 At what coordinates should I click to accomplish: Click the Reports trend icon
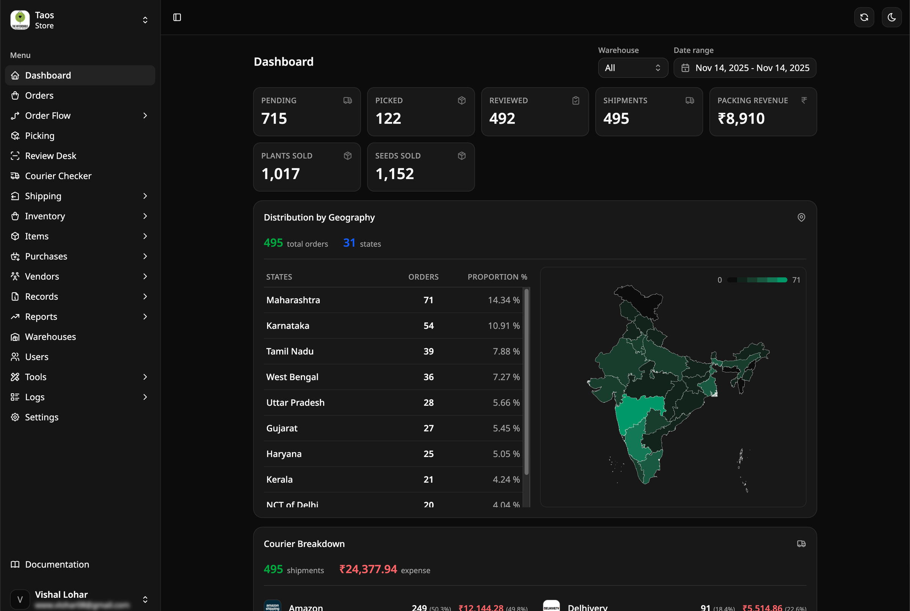pos(15,317)
